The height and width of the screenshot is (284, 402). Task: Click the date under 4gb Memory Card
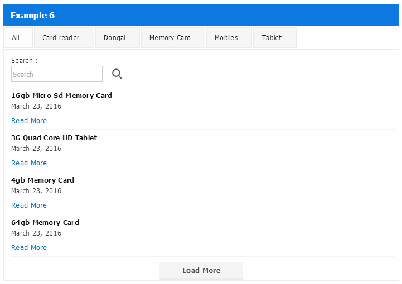(36, 191)
